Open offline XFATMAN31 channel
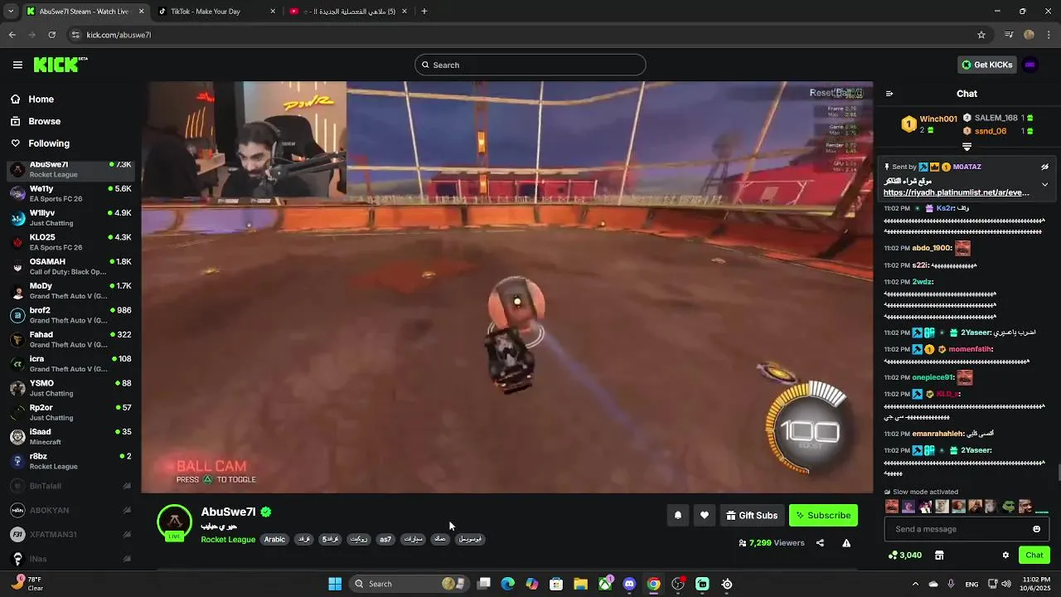This screenshot has width=1061, height=597. click(70, 534)
